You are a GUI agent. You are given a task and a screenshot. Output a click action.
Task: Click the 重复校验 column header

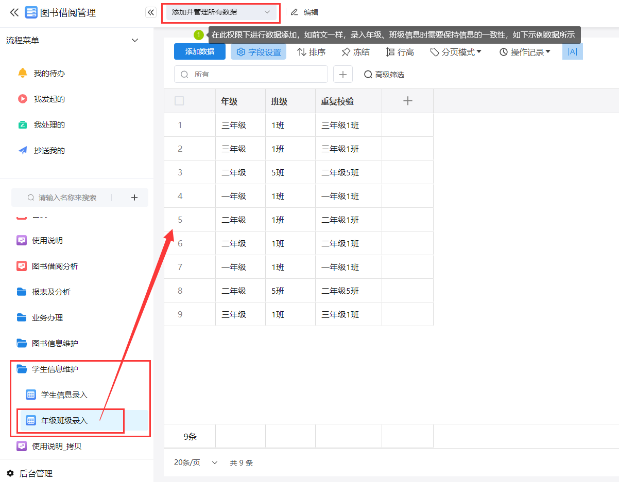(x=349, y=101)
